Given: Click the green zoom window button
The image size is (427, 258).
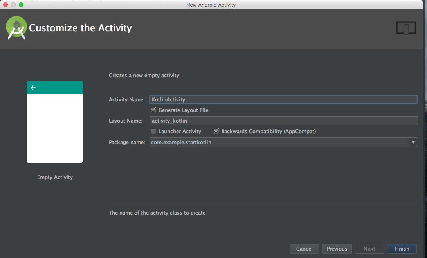Looking at the screenshot, I should click(x=21, y=5).
